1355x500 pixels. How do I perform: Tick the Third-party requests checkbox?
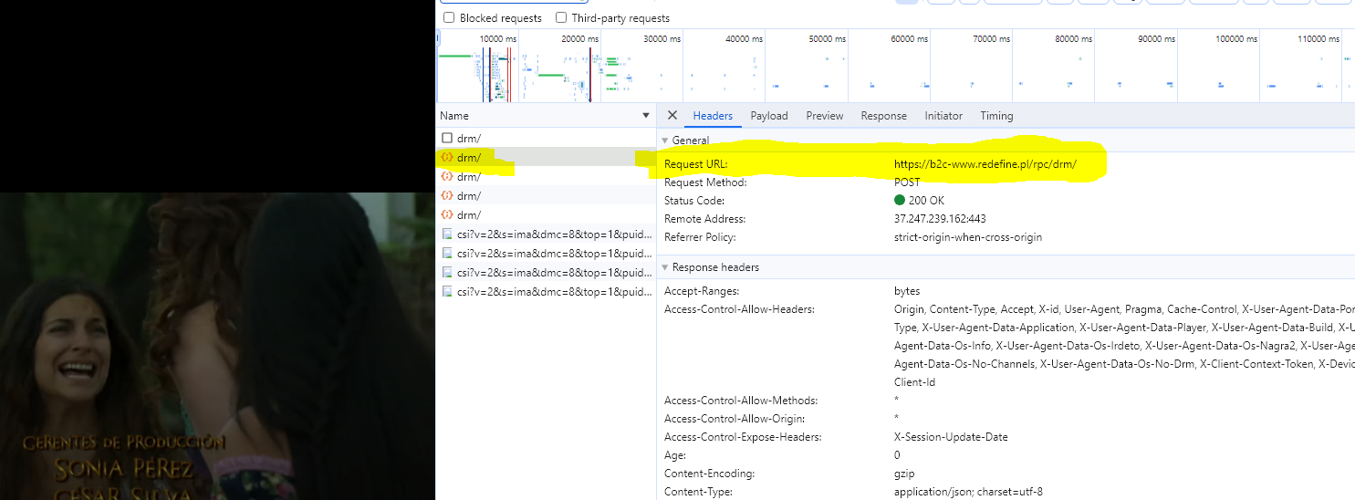(x=561, y=17)
